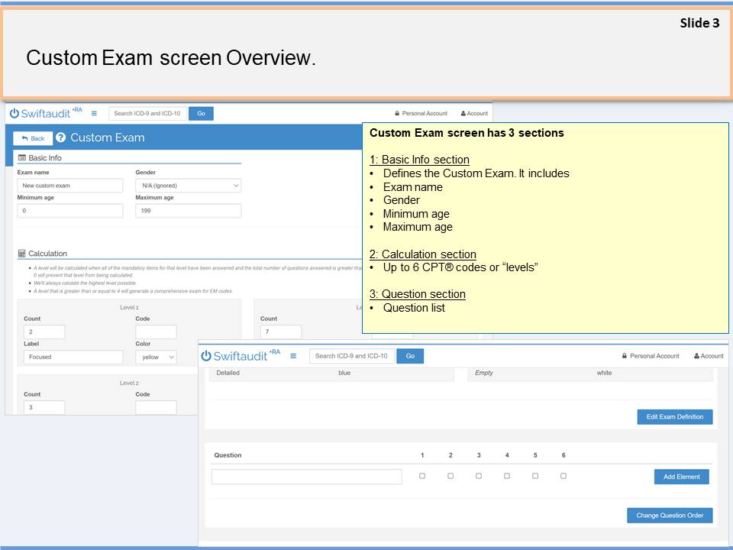The width and height of the screenshot is (733, 550).
Task: Click the Swiftaudit logo above the Back button
Action: click(x=45, y=113)
